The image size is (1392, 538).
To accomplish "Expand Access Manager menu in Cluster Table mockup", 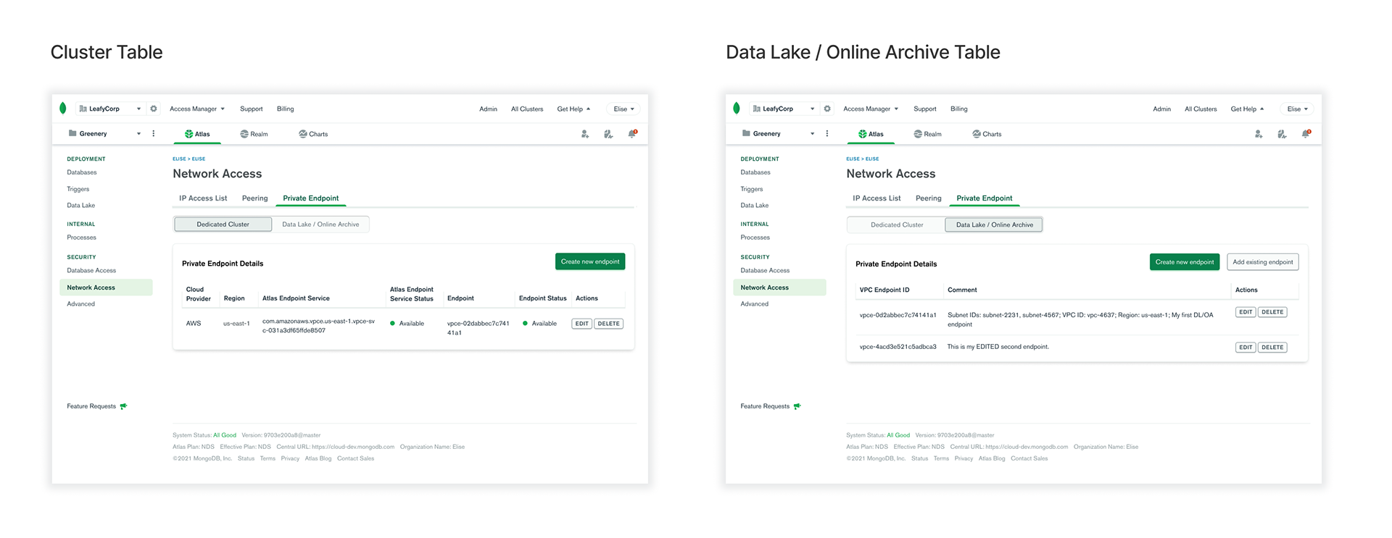I will tap(197, 109).
